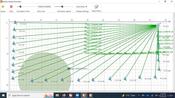This screenshot has height=98, width=175.
Task: Expand the View More dropdown
Action: pos(81,7)
